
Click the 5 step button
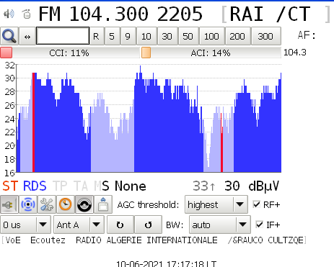tap(112, 36)
